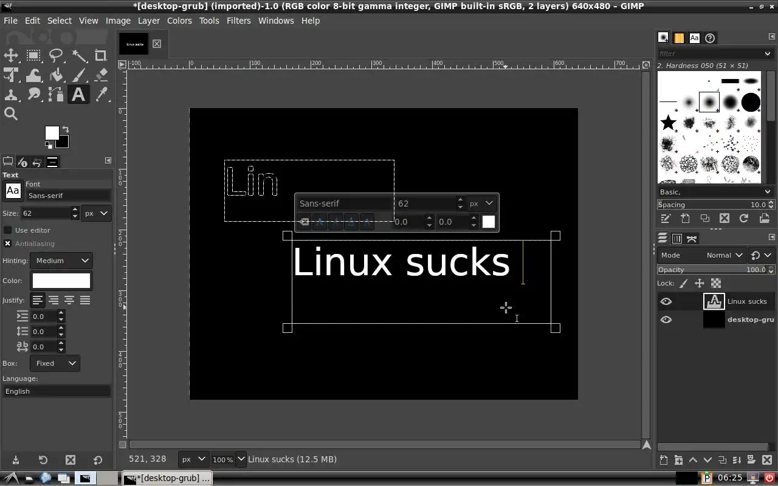Open the Colors menu

point(179,21)
